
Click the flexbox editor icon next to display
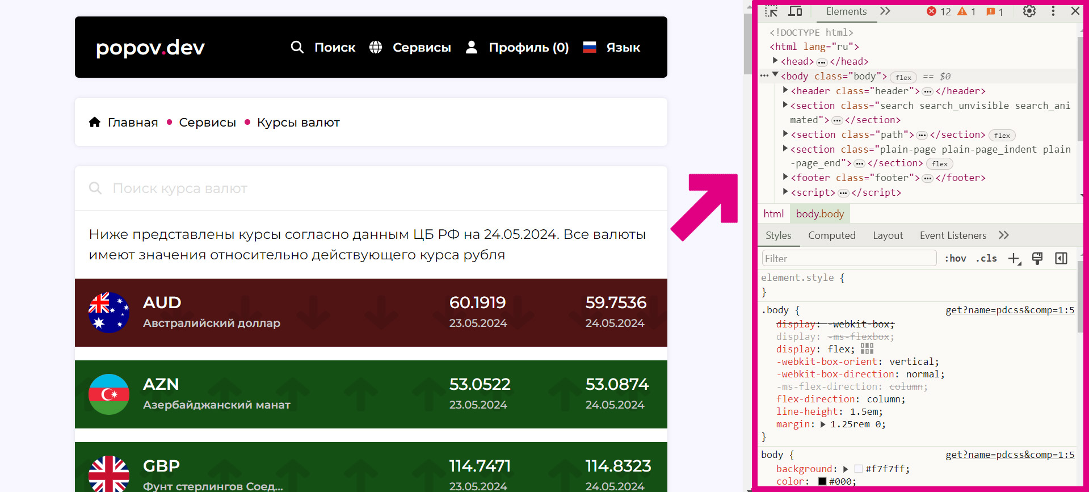pos(867,349)
